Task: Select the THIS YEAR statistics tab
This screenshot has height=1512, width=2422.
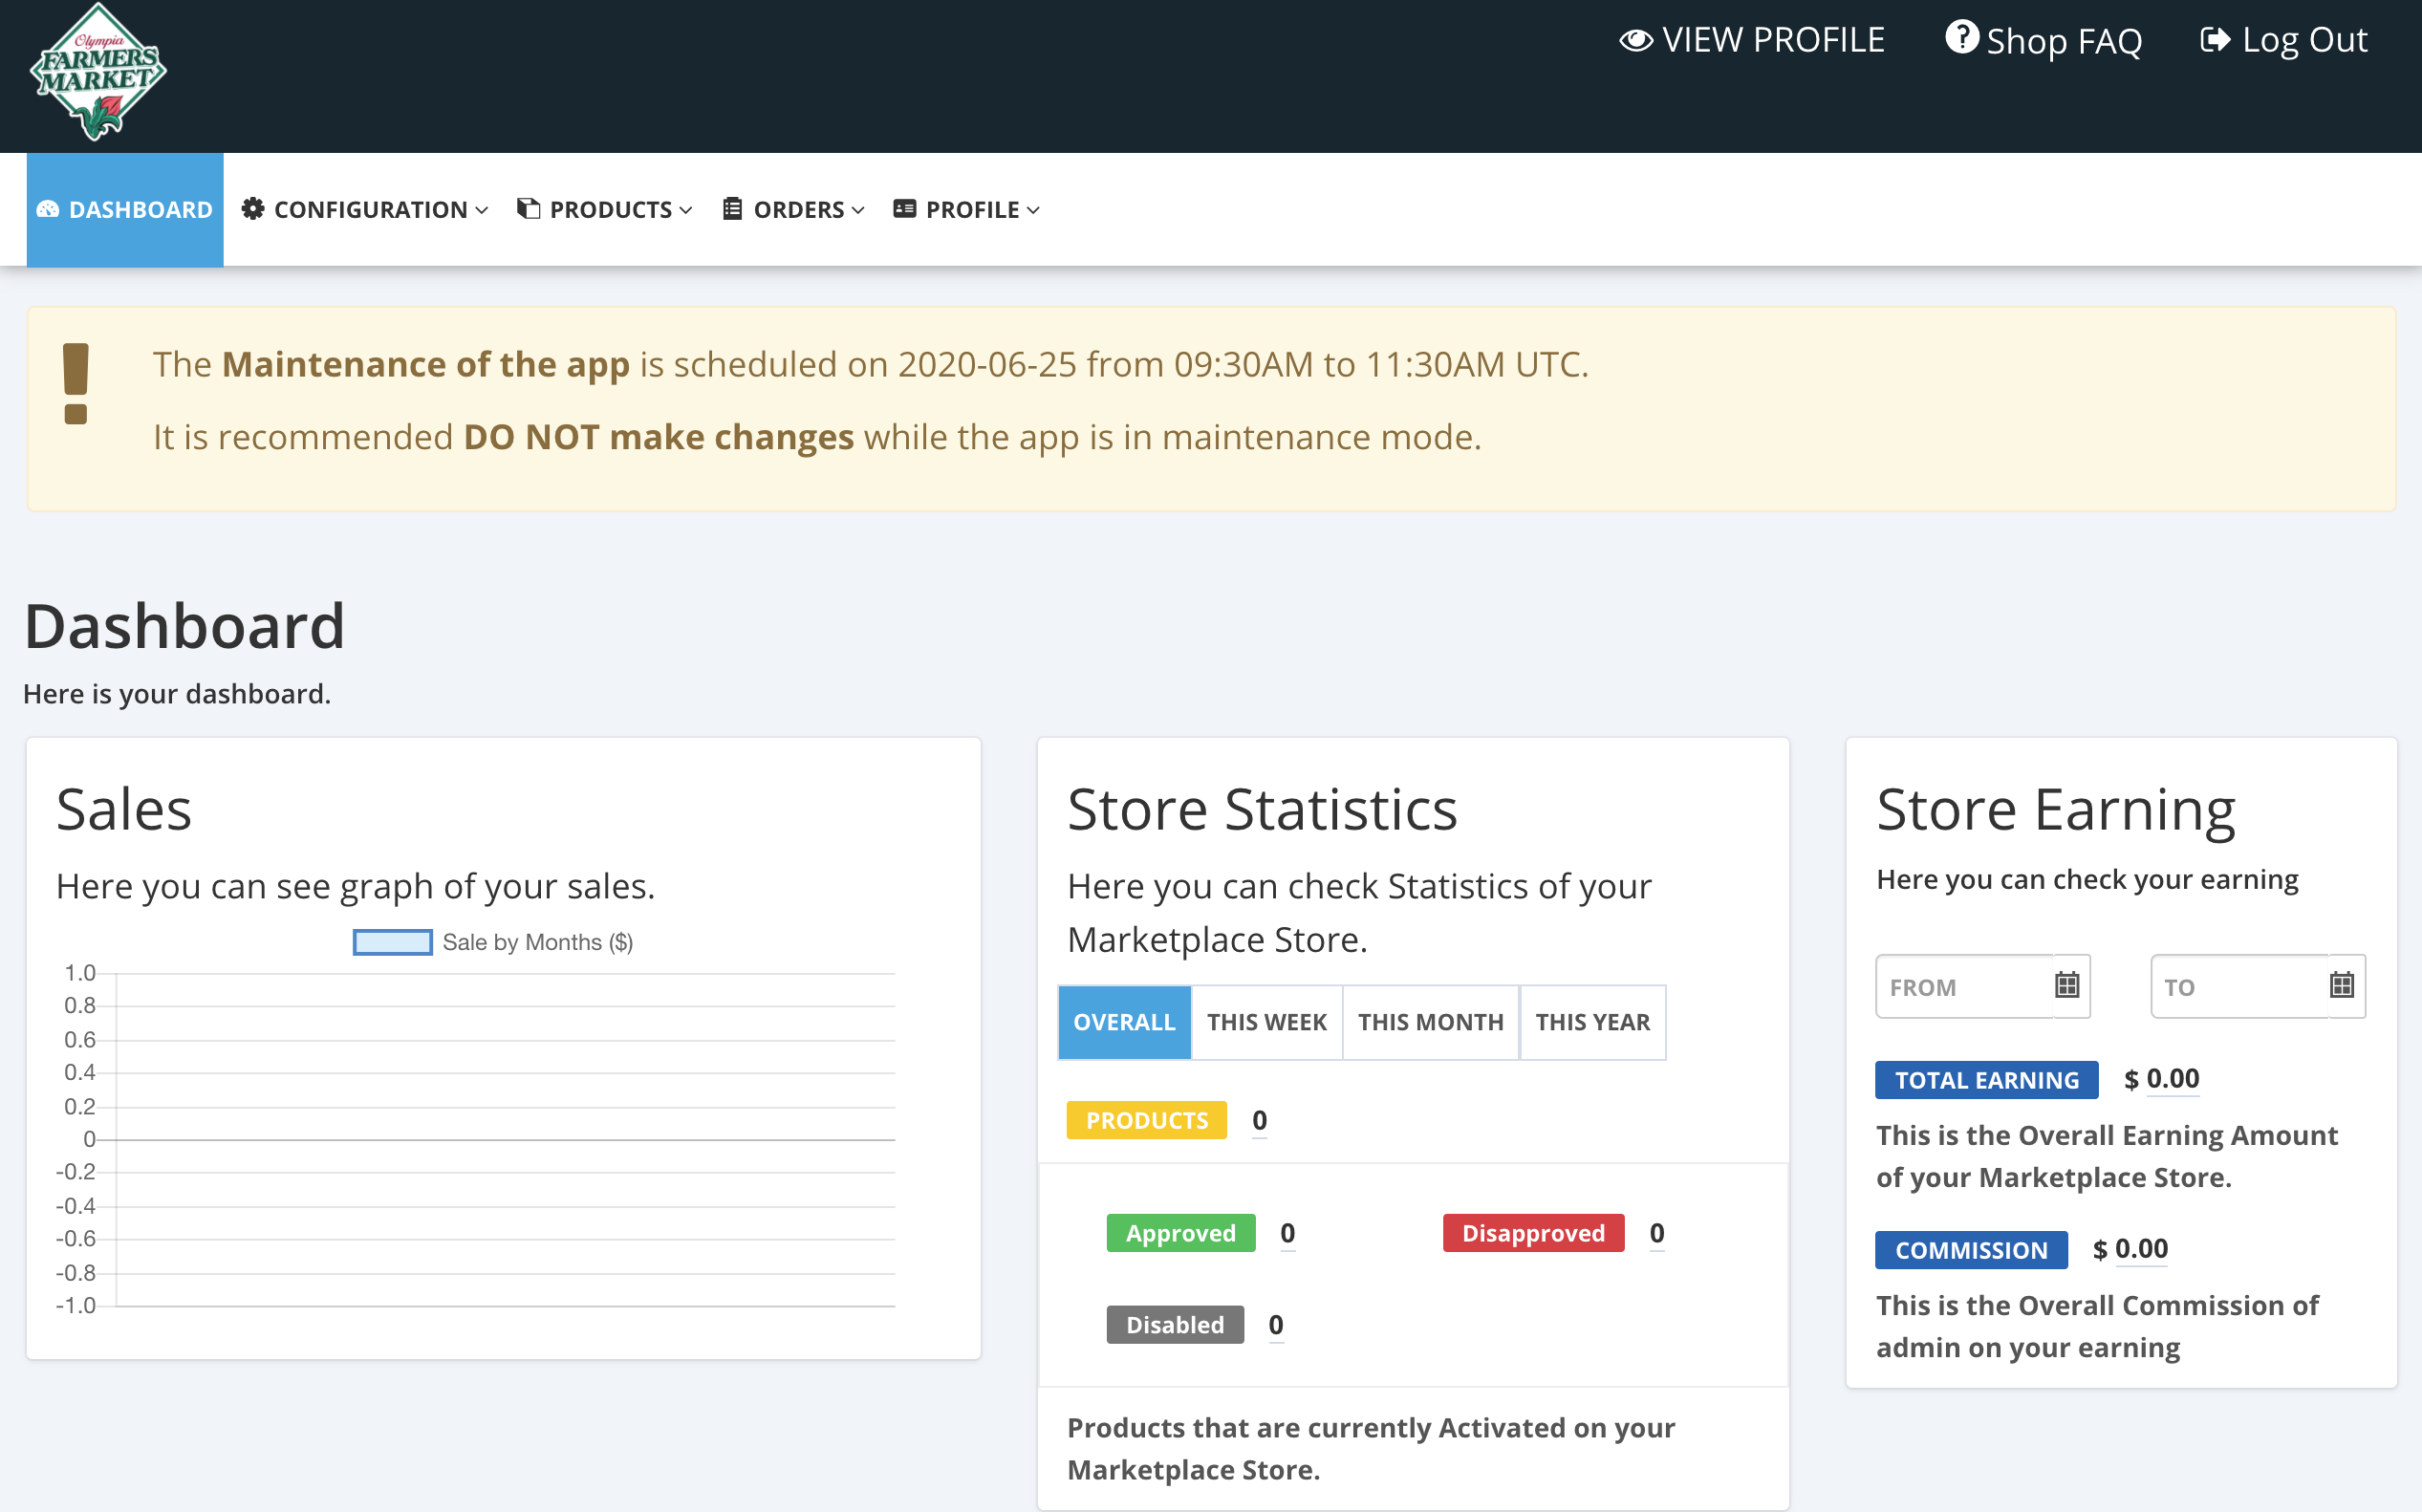Action: pos(1592,1022)
